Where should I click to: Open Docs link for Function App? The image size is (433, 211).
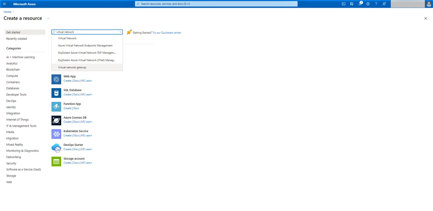[x=76, y=108]
